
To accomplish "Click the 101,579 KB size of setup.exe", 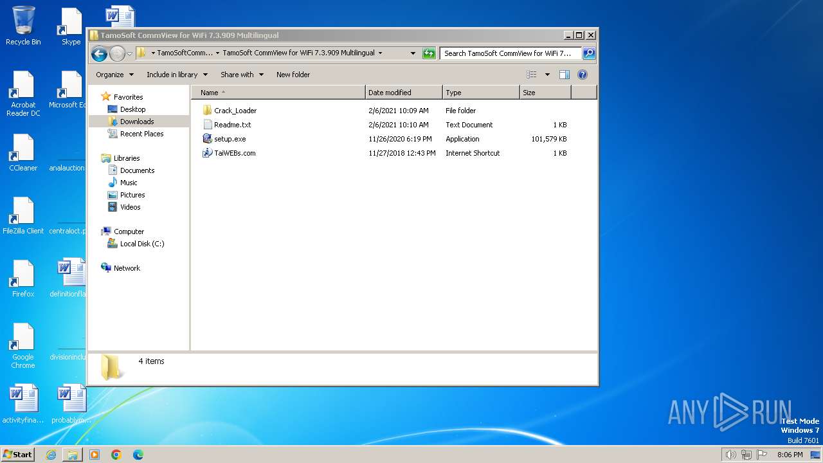I will pyautogui.click(x=549, y=139).
